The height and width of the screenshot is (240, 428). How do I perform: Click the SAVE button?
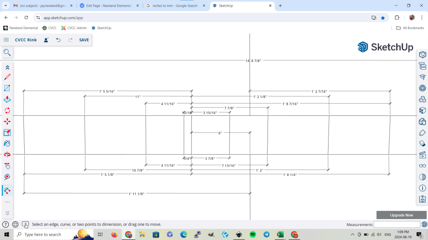tap(84, 40)
